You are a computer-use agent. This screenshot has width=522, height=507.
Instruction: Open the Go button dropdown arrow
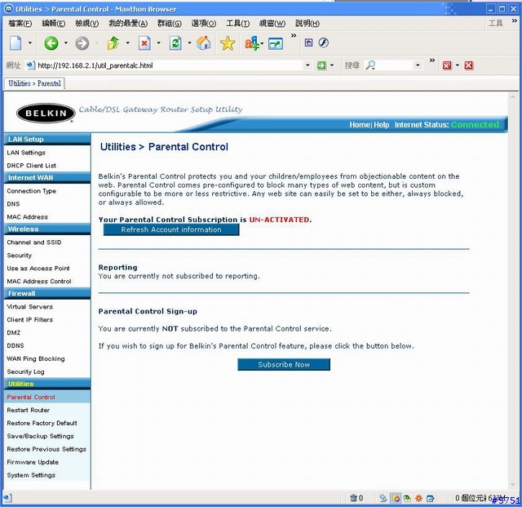(x=332, y=65)
